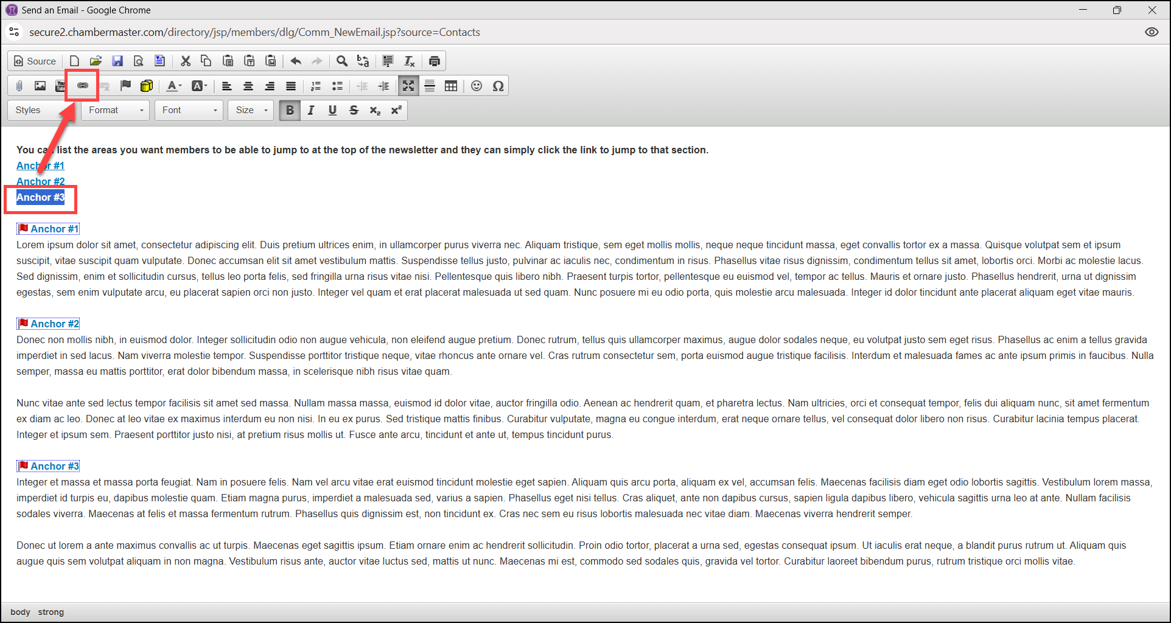Toggle the Maximize editor button
Screen dimensions: 1171x623
408,86
